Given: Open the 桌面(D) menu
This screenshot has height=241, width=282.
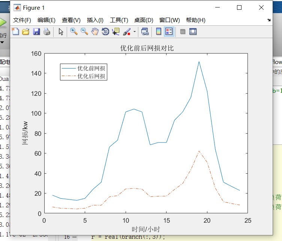Looking at the screenshot, I should 144,20.
